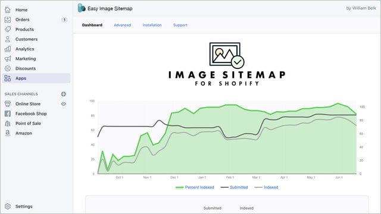This screenshot has width=381, height=214.
Task: Click the Apps grid icon
Action: (8, 78)
